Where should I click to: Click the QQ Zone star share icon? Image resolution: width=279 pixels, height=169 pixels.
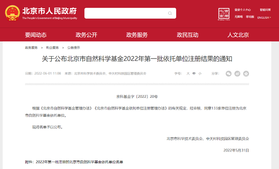[246, 73]
